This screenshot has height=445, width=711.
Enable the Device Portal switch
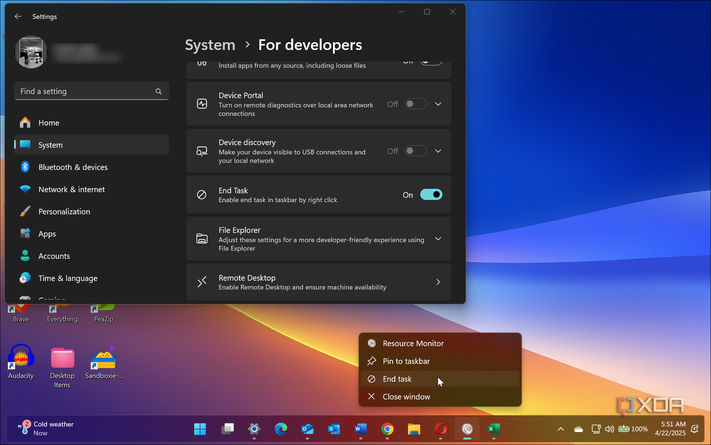coord(415,103)
